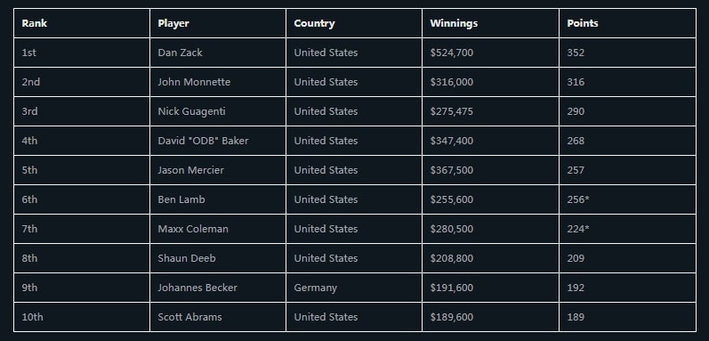Click Dan Zack player name
Screen dimensions: 709x341
tap(180, 53)
